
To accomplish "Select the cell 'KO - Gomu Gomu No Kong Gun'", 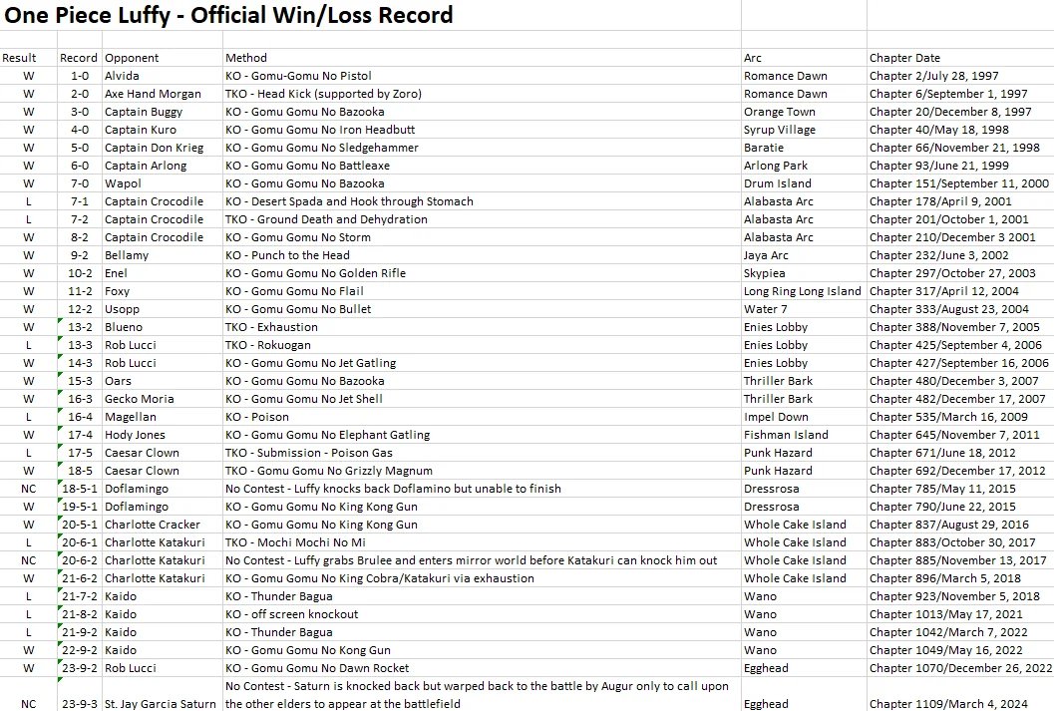I will [x=482, y=650].
